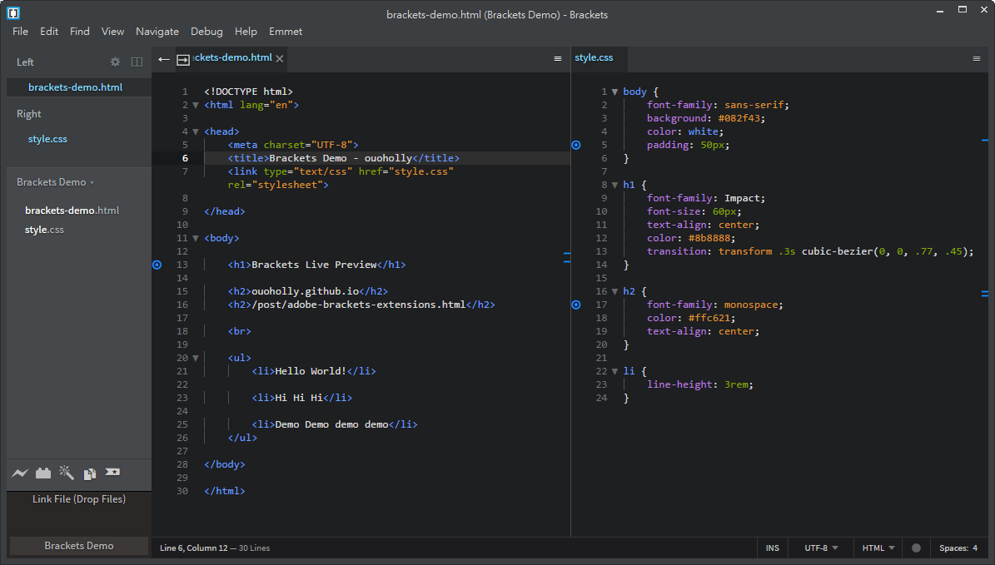Open the Navigate menu

pos(157,32)
